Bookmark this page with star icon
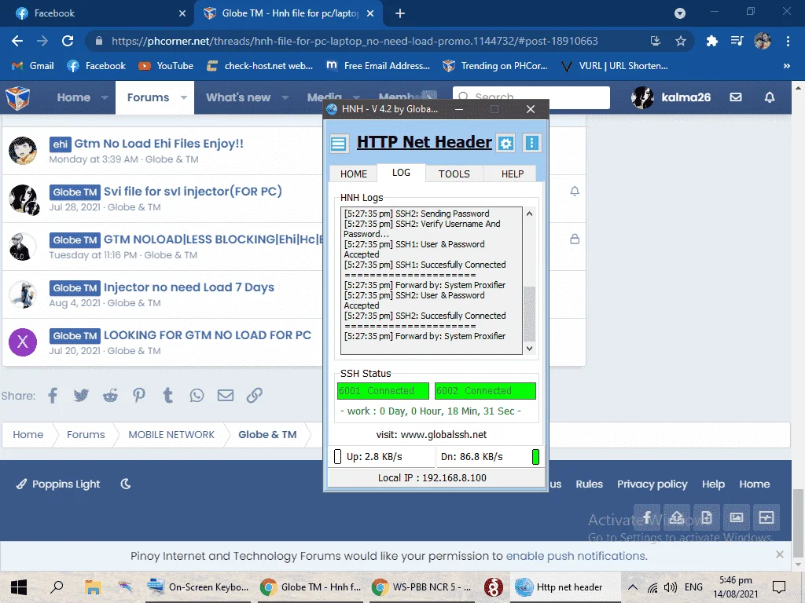The image size is (805, 603). tap(681, 41)
